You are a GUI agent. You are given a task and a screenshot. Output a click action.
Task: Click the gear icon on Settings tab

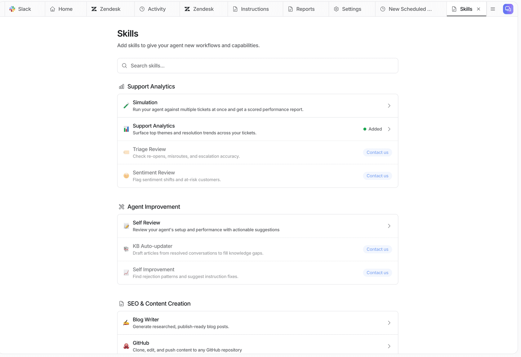pyautogui.click(x=336, y=9)
